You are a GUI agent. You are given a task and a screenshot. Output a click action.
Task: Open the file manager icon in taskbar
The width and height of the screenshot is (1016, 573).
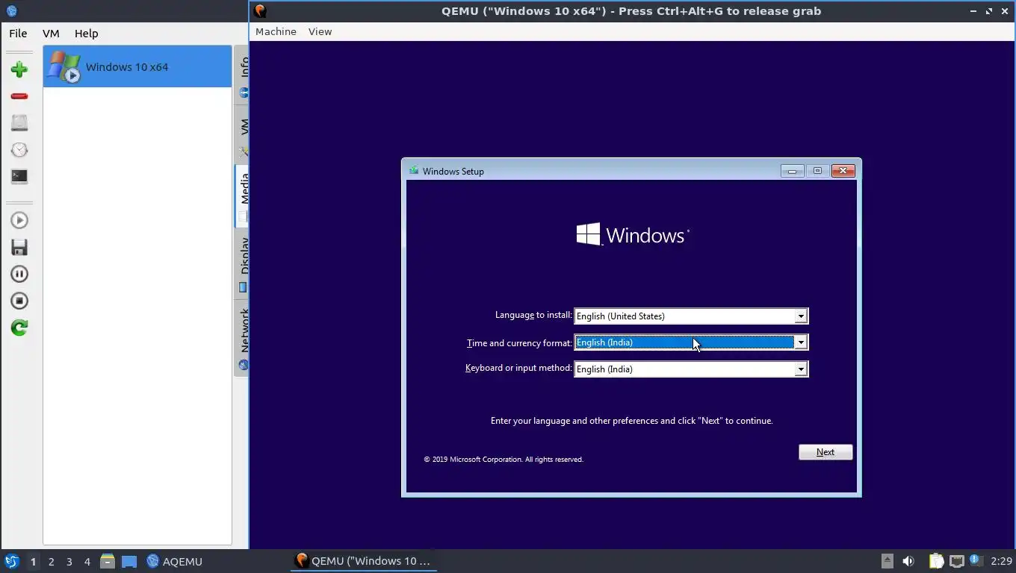pos(108,561)
